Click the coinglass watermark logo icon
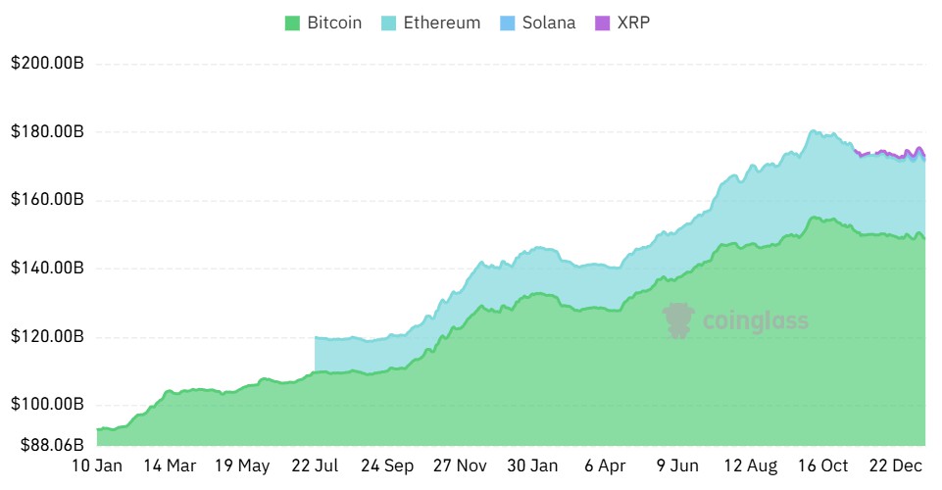 coord(678,319)
